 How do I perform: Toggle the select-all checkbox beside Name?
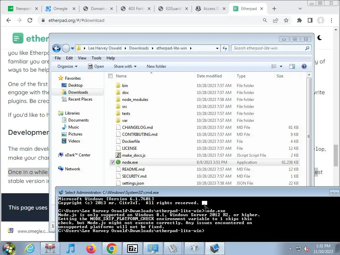(110, 76)
